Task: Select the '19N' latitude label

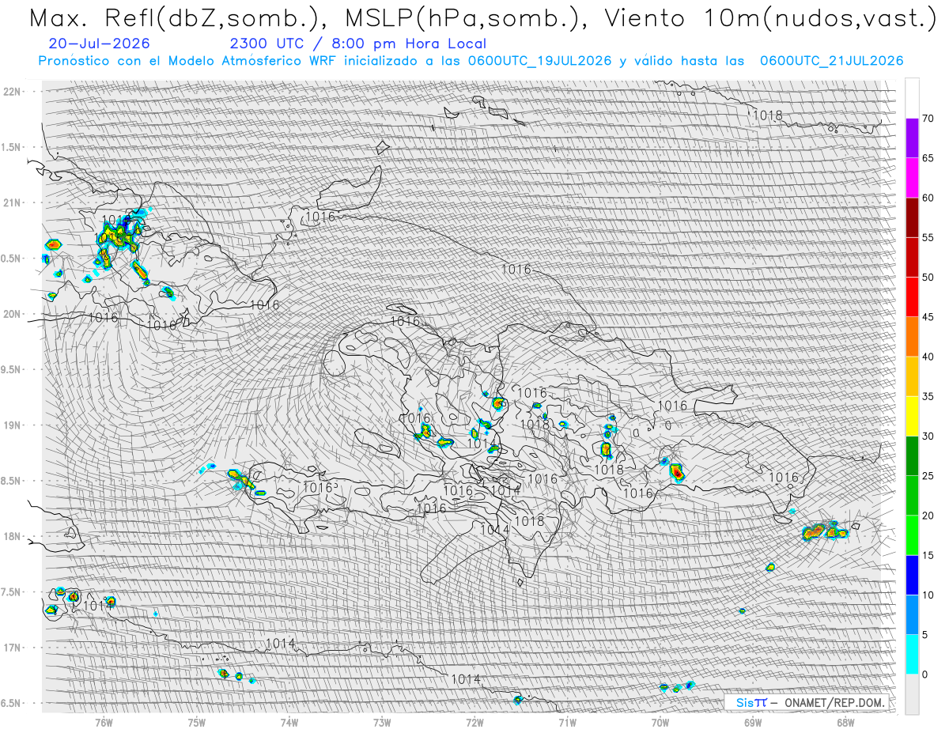Action: point(11,425)
